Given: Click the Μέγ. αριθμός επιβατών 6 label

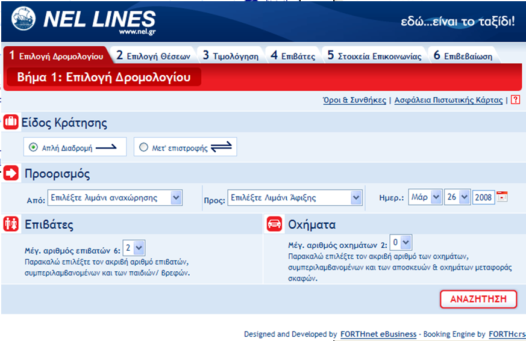Looking at the screenshot, I should (x=72, y=251).
